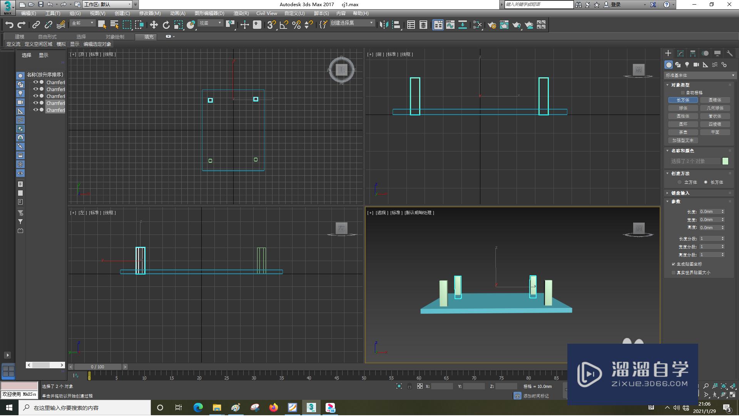The height and width of the screenshot is (416, 739).
Task: Expand the 键盘输入 rollout
Action: 680,193
